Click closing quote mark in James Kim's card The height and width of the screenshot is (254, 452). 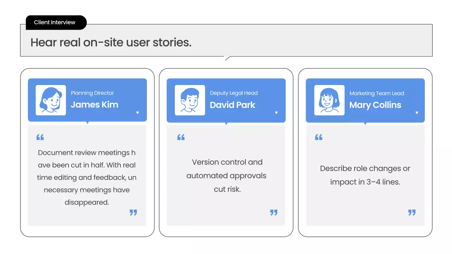point(133,212)
